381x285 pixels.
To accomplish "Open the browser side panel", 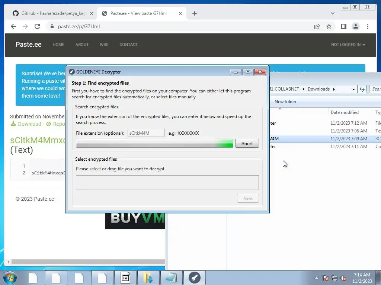I will coord(343,26).
